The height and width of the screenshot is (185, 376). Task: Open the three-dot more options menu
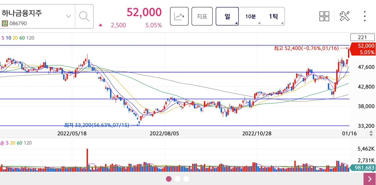coord(365,16)
